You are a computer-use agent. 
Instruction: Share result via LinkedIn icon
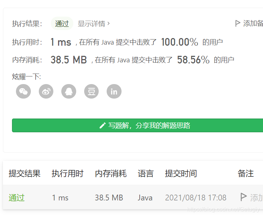[x=114, y=91]
